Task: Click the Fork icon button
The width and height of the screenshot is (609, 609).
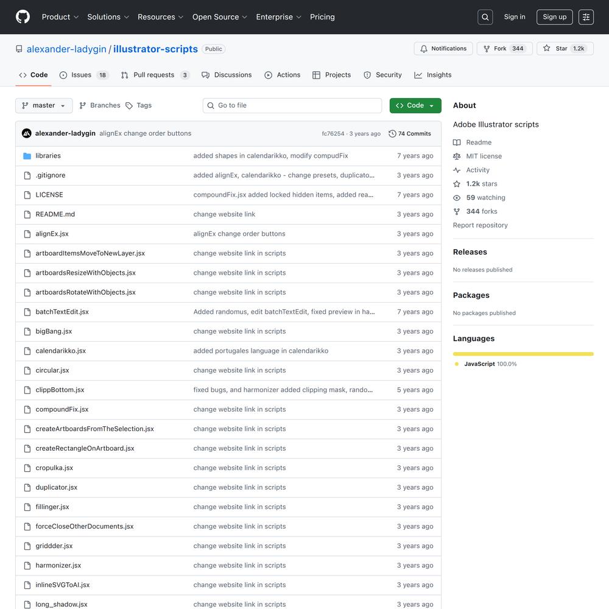Action: [x=486, y=49]
